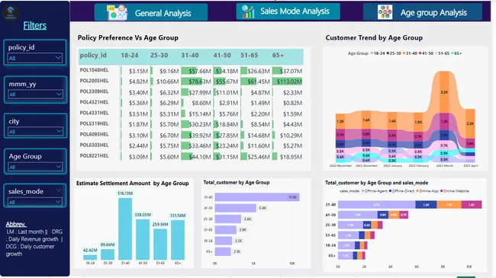This screenshot has width=496, height=278.
Task: Click Online-Website segment in 31-40 stacked bar
Action: [x=472, y=205]
